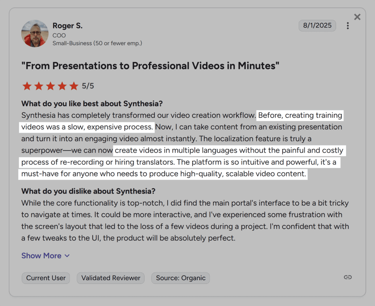This screenshot has width=375, height=306.
Task: Click the first red rating star
Action: pyautogui.click(x=27, y=86)
